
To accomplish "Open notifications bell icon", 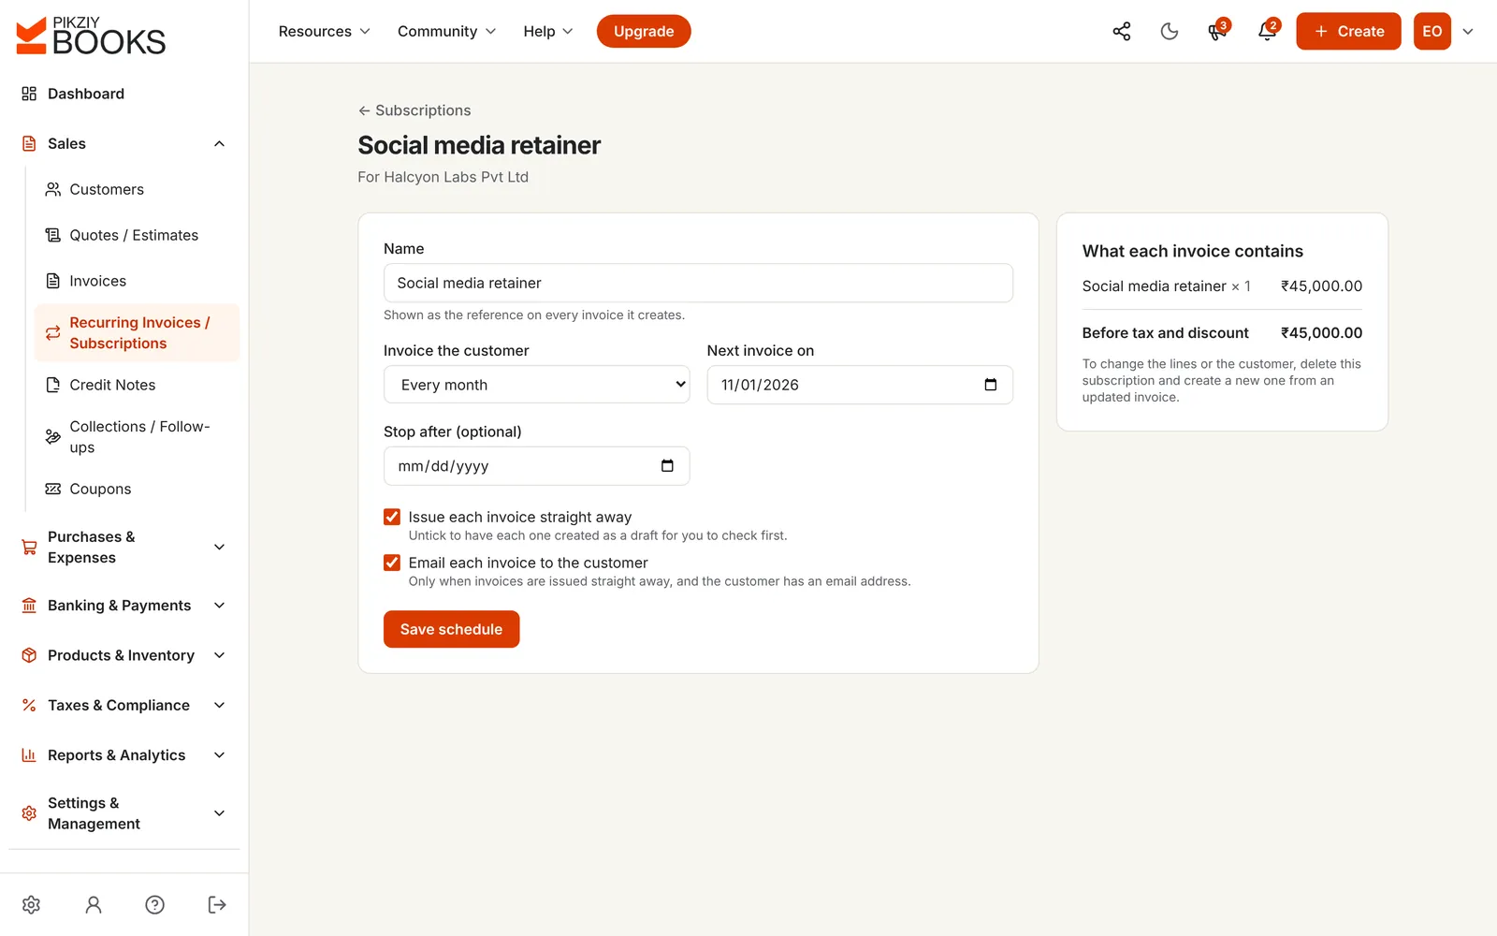I will point(1267,31).
